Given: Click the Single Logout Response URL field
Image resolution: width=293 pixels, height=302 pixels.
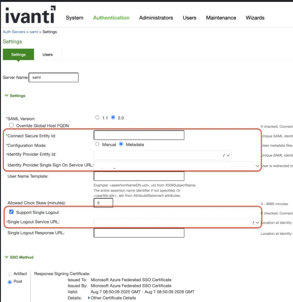Looking at the screenshot, I should click(139, 233).
